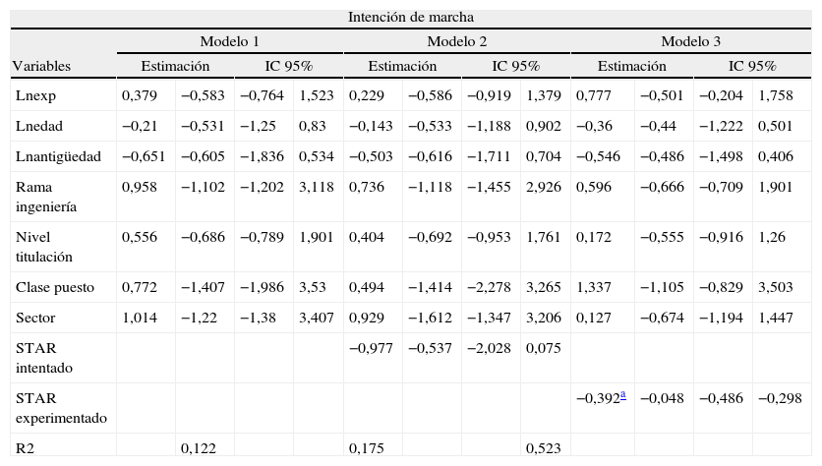Select the Modelo 1 column header

click(x=230, y=41)
